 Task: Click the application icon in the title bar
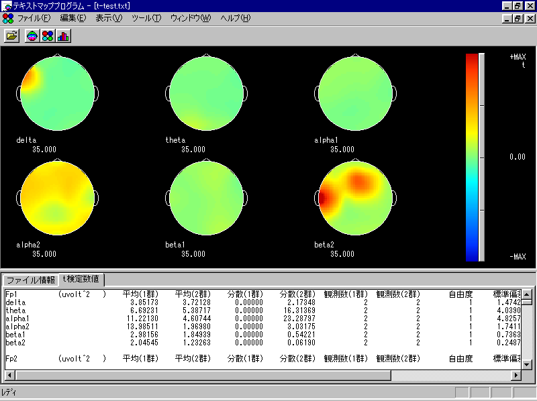tap(7, 5)
